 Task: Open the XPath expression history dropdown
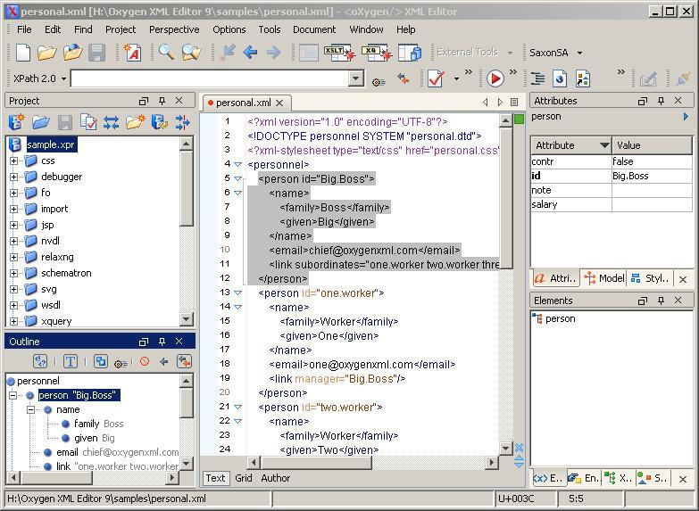[355, 78]
